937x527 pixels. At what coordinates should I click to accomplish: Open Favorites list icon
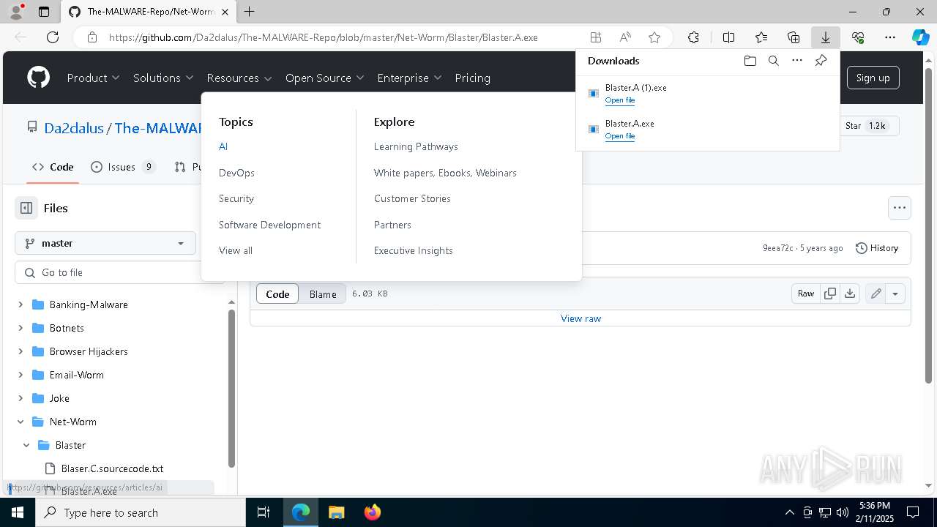pyautogui.click(x=761, y=37)
